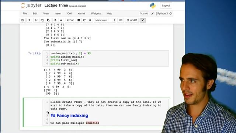
Task: Click the misspelled word indicies
Action: pos(93,123)
